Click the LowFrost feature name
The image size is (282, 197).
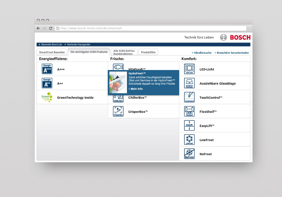coord(207,140)
